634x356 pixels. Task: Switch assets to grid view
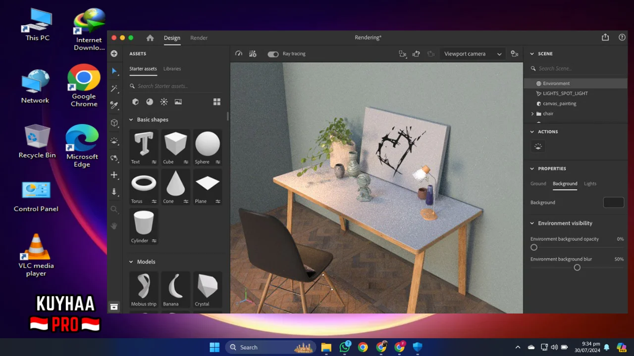217,102
